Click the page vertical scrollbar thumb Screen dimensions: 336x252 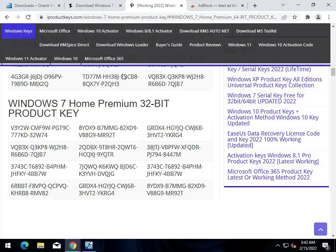tap(333, 72)
